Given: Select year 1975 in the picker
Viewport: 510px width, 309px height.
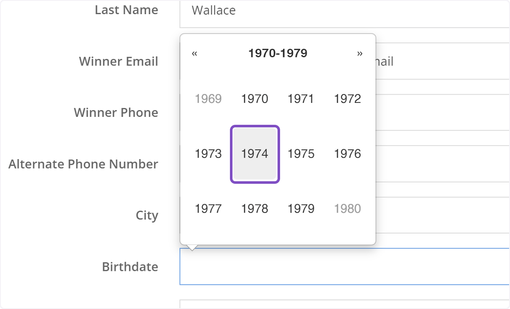Looking at the screenshot, I should [x=301, y=154].
